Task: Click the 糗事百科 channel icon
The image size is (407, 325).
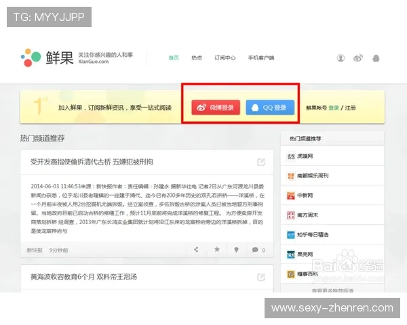Action: [x=291, y=274]
